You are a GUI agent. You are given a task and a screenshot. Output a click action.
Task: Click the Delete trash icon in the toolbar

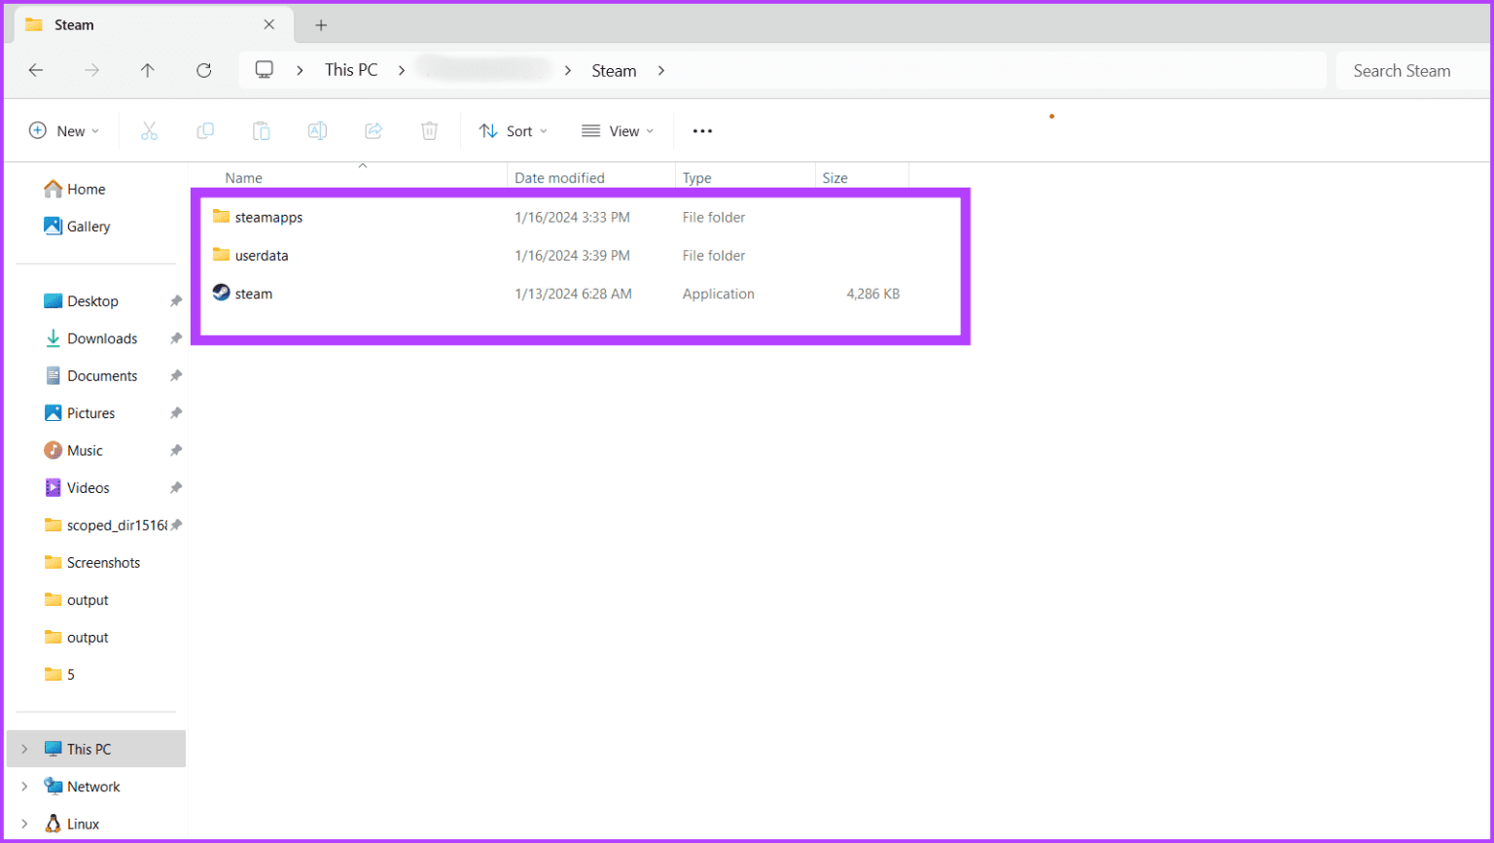[429, 130]
